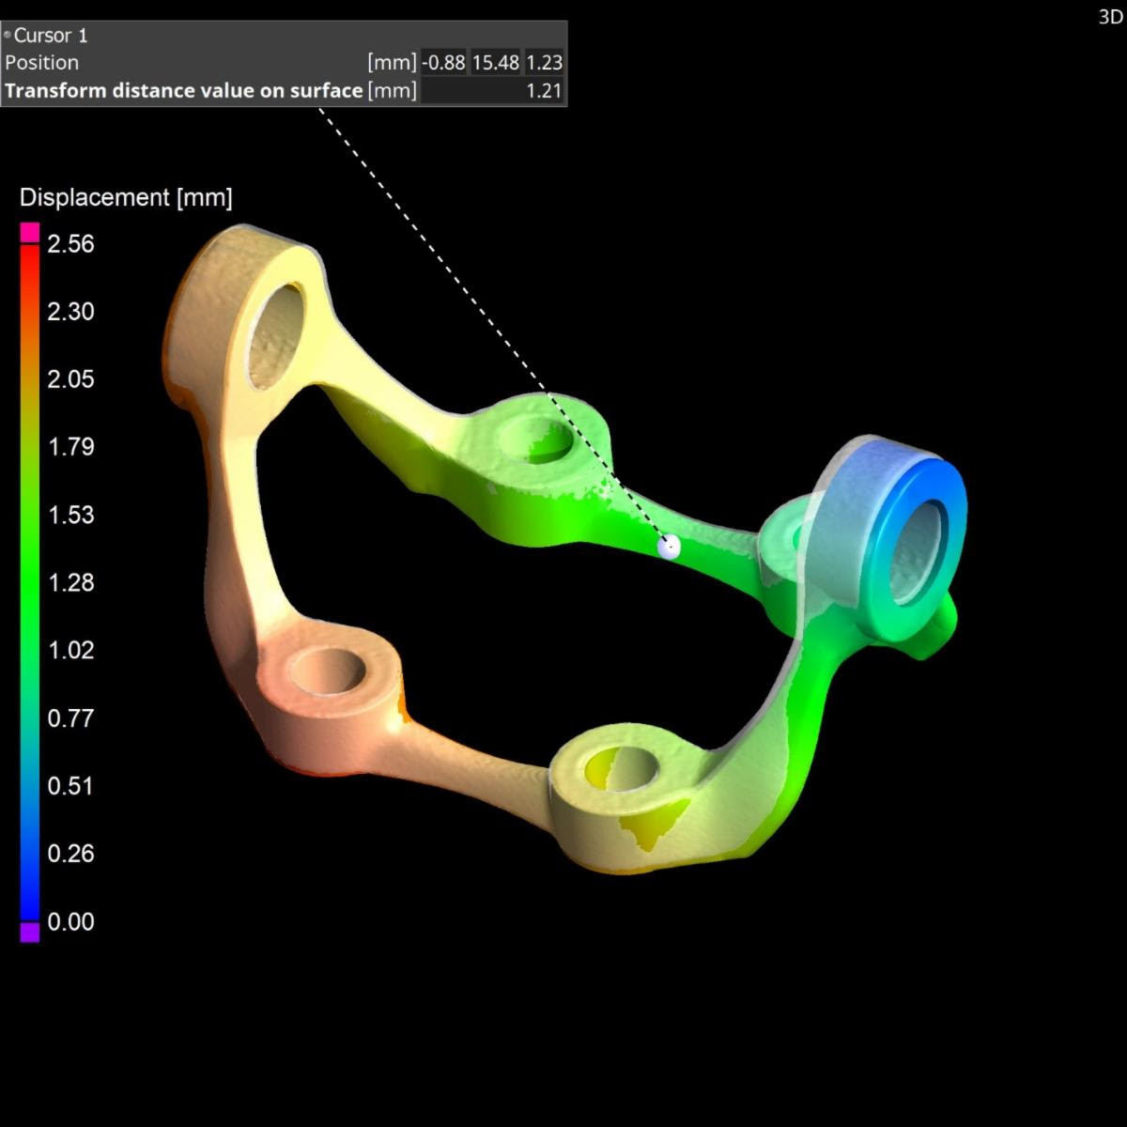Select the Y position value 15.48
The height and width of the screenshot is (1127, 1127).
tap(495, 63)
